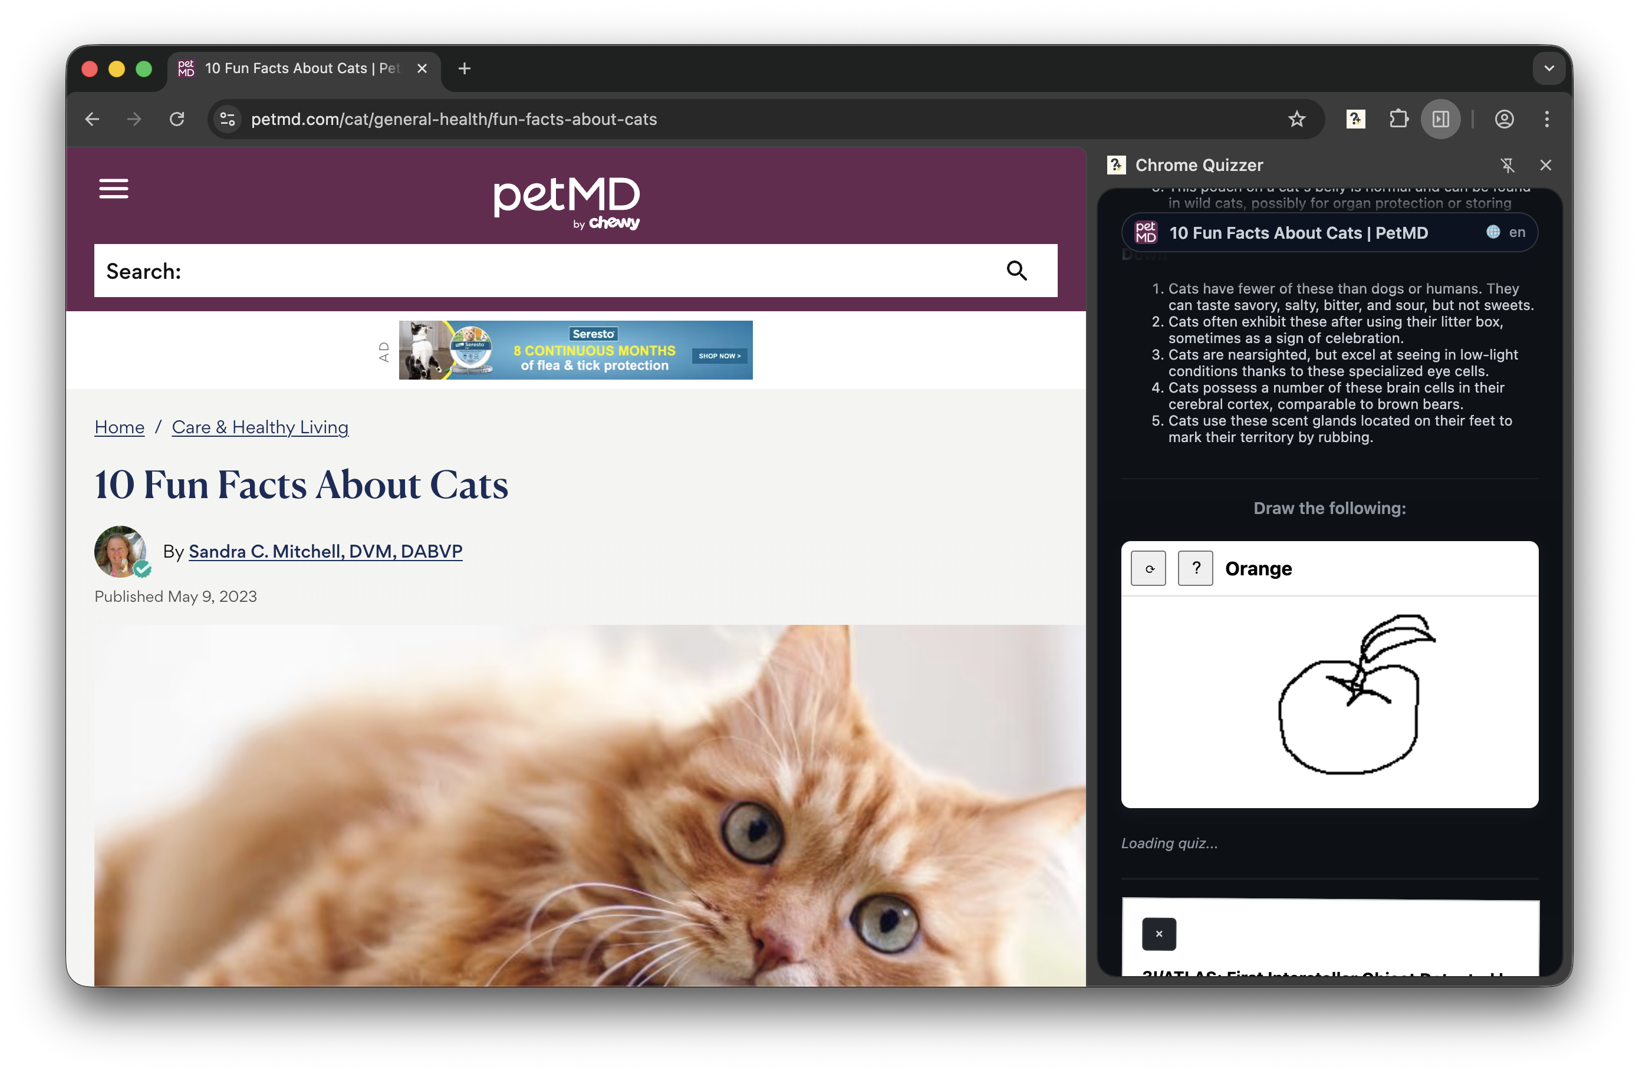Toggle the side panel button
The width and height of the screenshot is (1639, 1074).
click(x=1441, y=119)
